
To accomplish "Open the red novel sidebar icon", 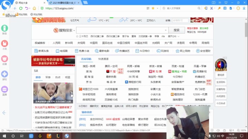I will [4, 43].
